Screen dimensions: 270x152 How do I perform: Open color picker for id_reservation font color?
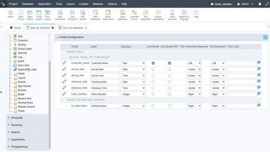coord(259,105)
